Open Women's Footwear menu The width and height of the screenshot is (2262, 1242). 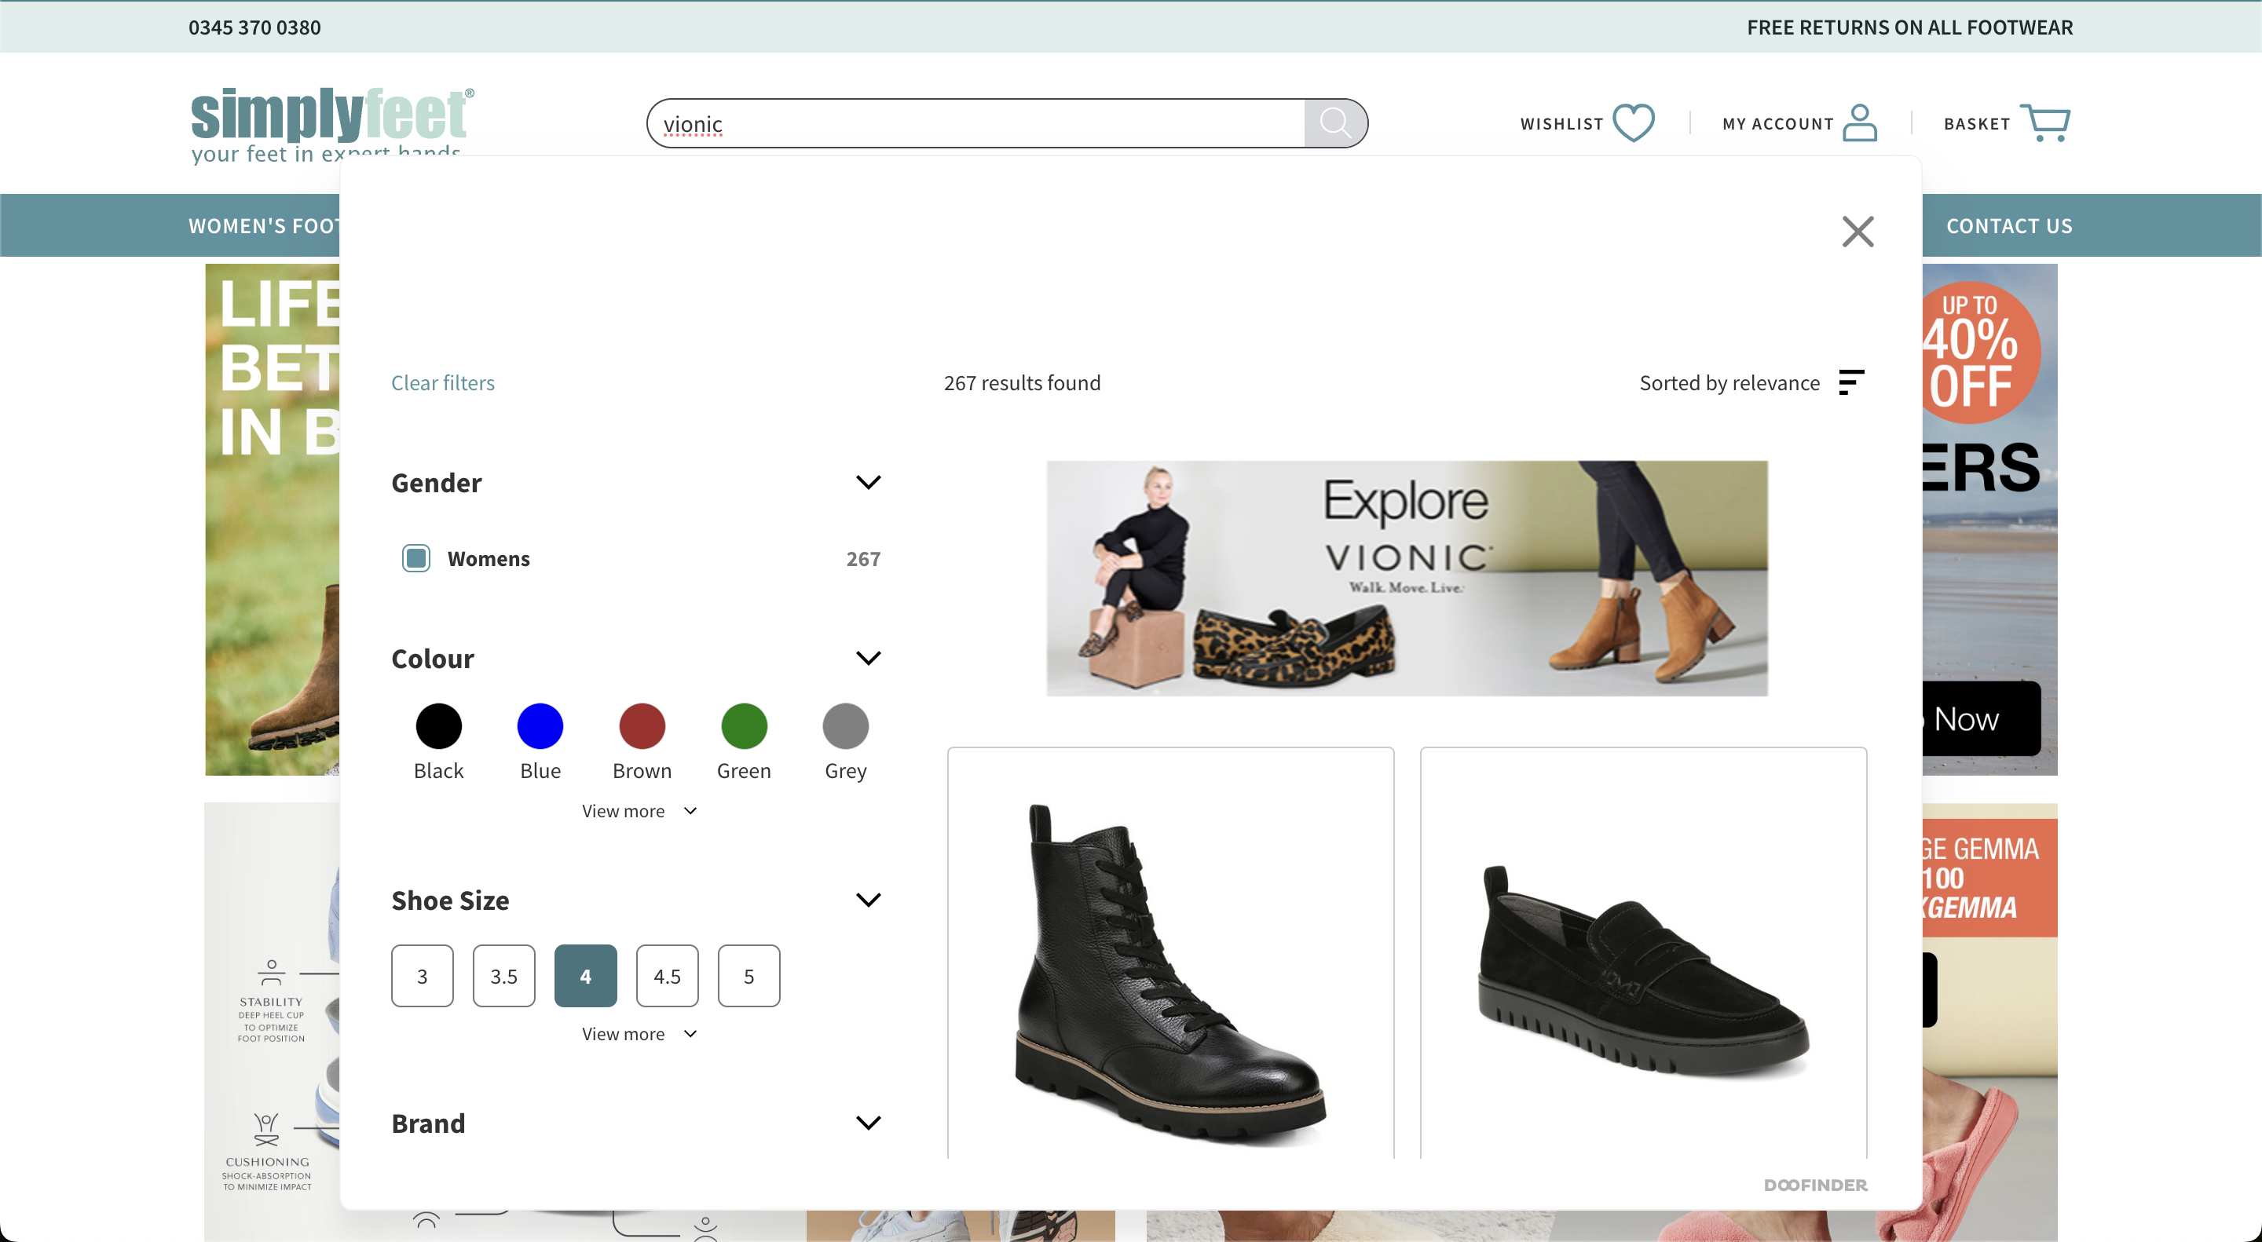coord(263,225)
